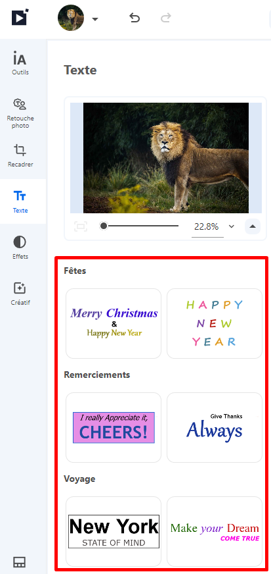Pick the New York State of Mind template
Viewport: 271px width, 574px height.
tap(114, 531)
